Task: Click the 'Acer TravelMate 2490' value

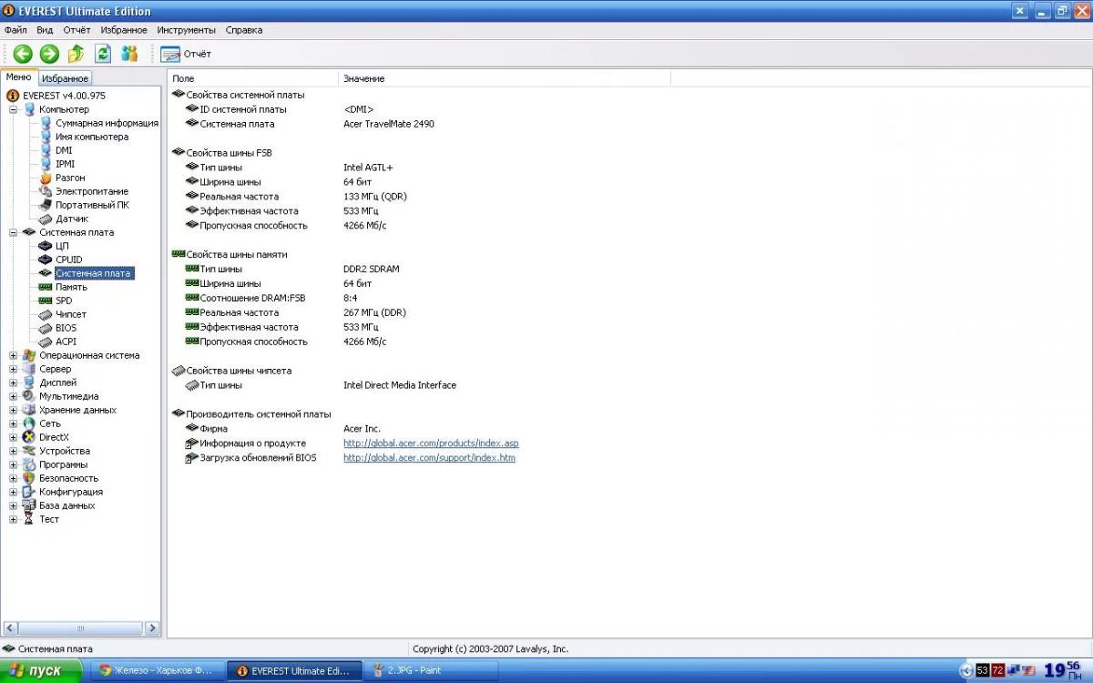Action: pyautogui.click(x=389, y=124)
